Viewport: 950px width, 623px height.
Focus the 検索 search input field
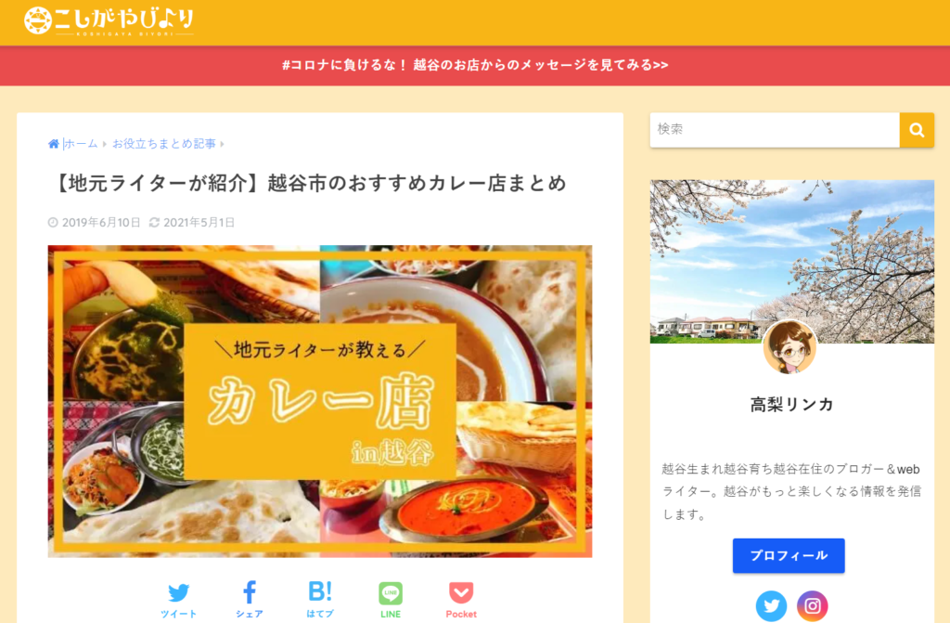click(x=775, y=130)
